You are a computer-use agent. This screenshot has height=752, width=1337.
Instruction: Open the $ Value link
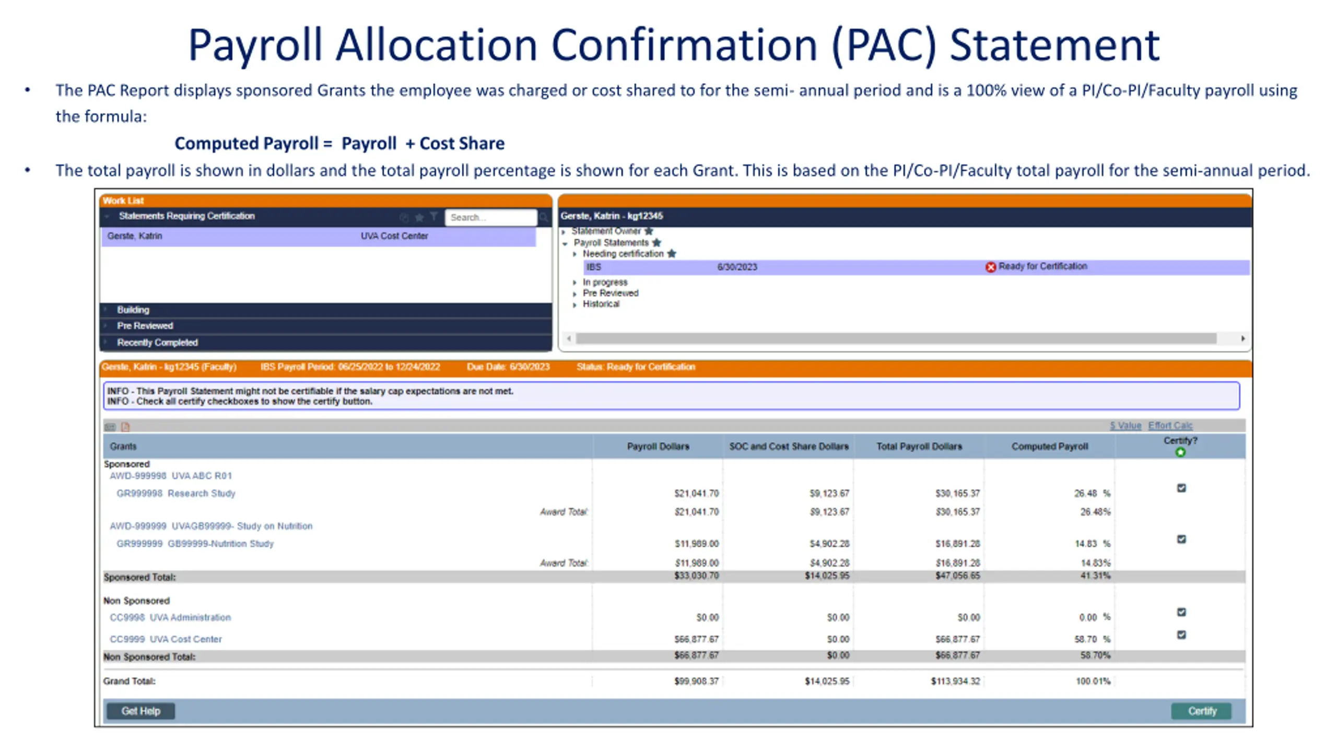click(x=1125, y=426)
